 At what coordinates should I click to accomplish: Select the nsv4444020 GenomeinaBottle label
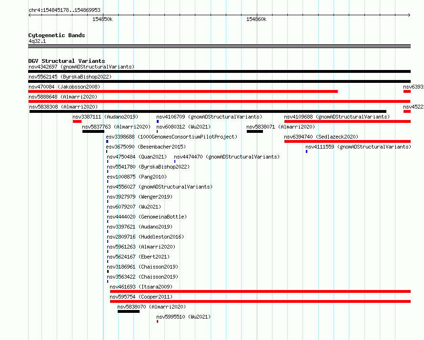point(147,217)
